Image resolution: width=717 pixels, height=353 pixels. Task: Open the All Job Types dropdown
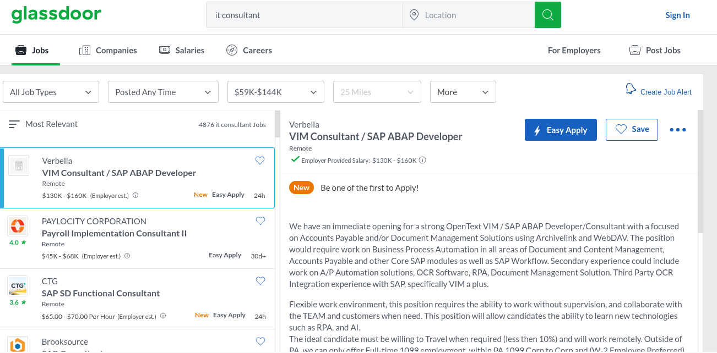51,92
